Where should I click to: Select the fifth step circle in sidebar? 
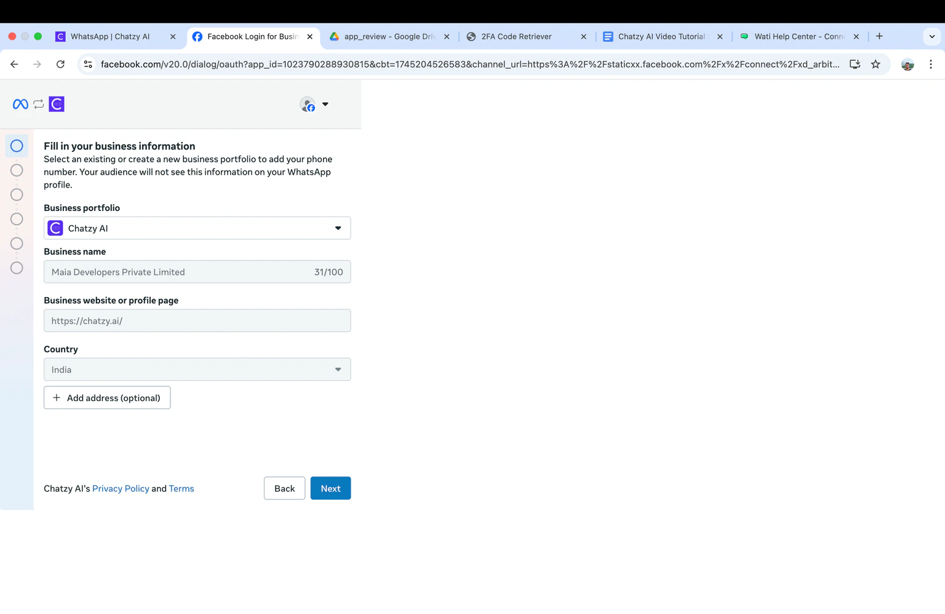17,244
